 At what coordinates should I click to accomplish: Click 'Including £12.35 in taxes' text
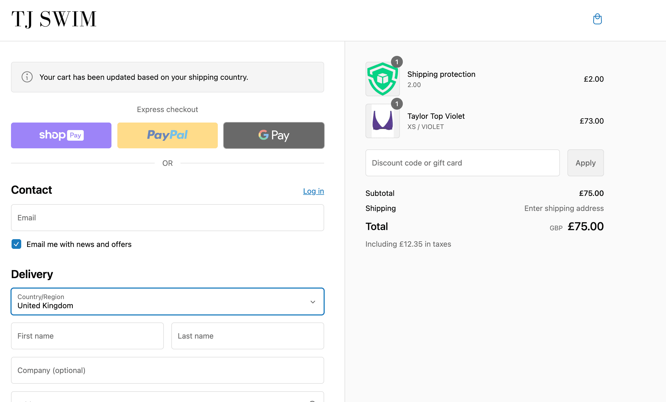(x=408, y=244)
